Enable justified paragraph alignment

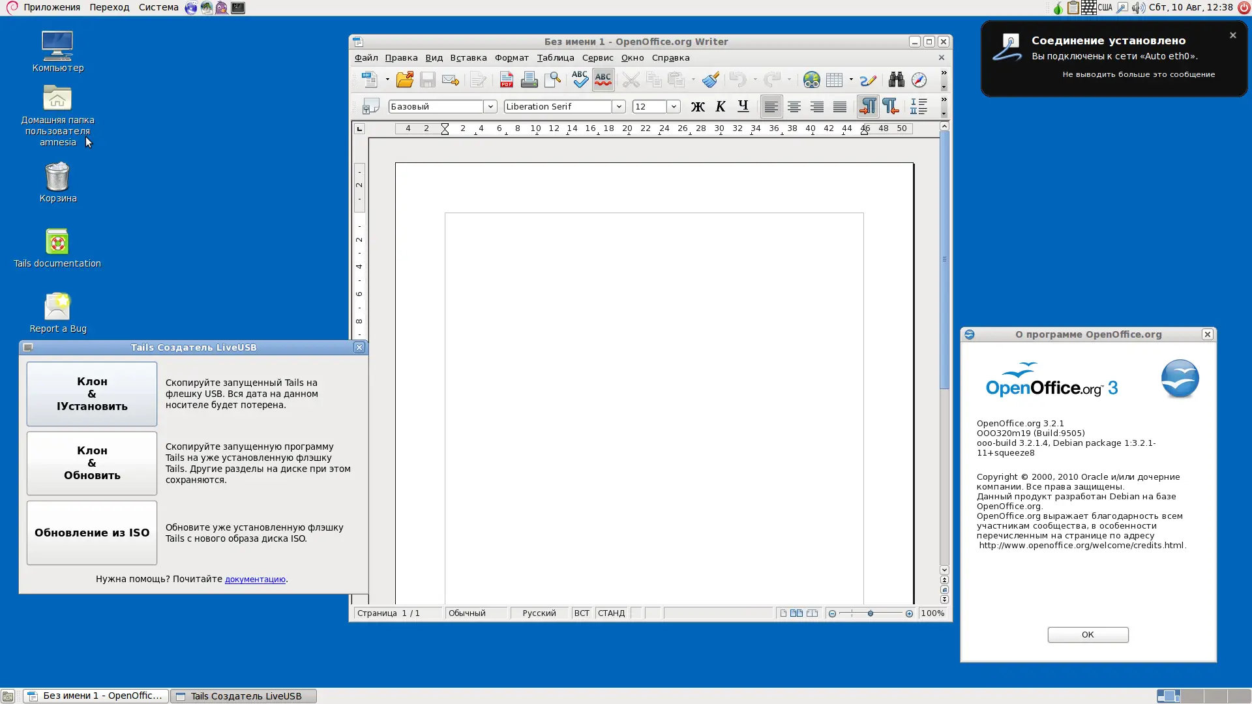(840, 106)
